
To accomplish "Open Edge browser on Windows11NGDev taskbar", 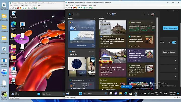I will tap(126, 93).
